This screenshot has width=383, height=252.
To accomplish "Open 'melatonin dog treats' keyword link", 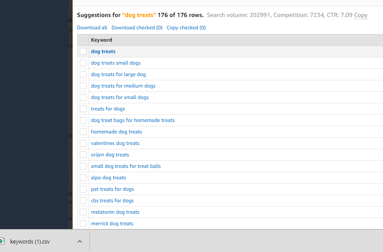I will (x=115, y=212).
